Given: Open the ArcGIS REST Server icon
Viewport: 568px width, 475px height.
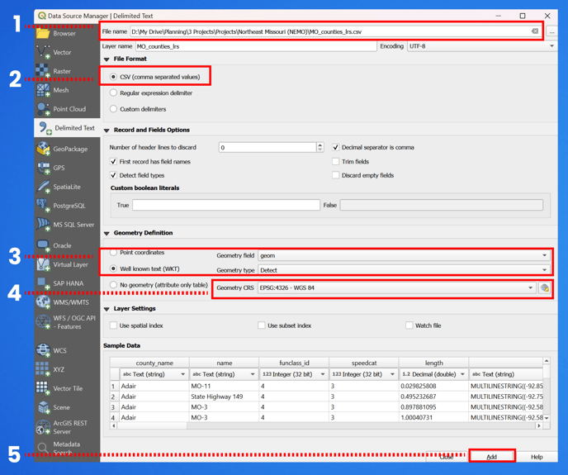Looking at the screenshot, I should 44,427.
